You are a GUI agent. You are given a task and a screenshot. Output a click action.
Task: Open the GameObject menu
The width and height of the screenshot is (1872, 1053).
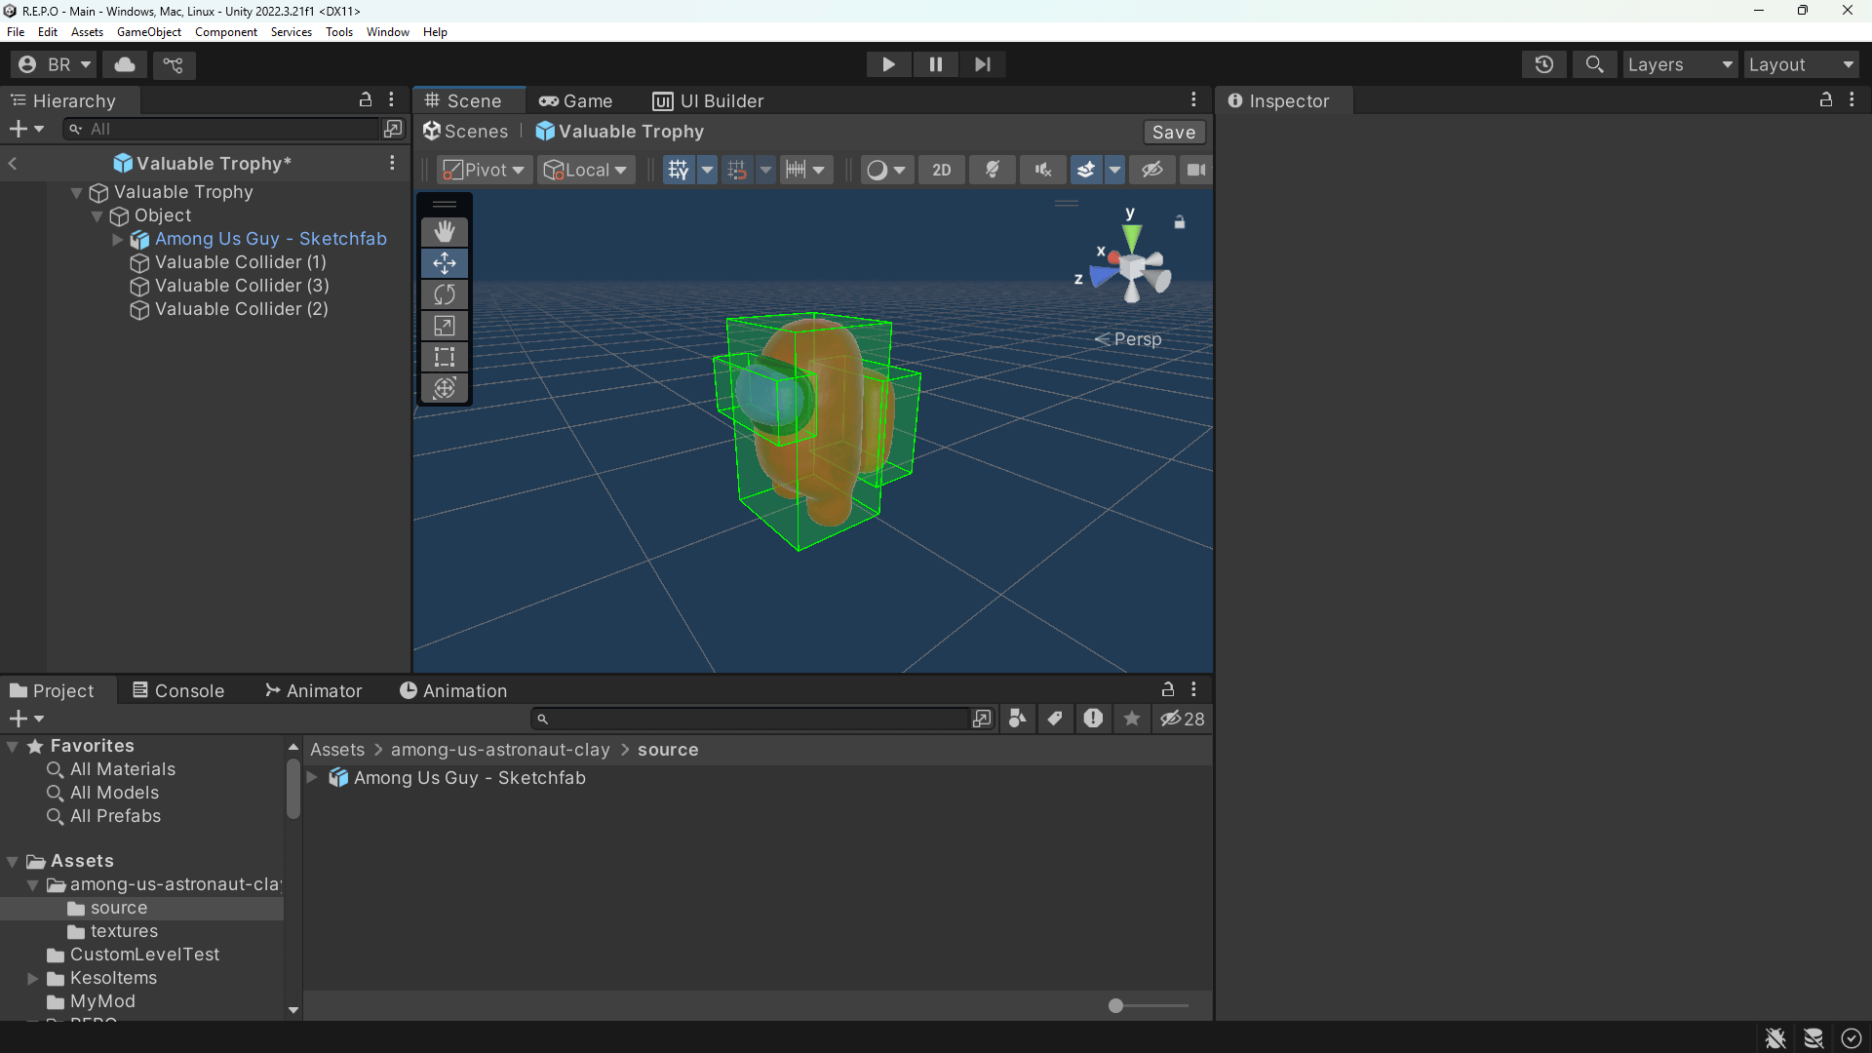pos(148,31)
